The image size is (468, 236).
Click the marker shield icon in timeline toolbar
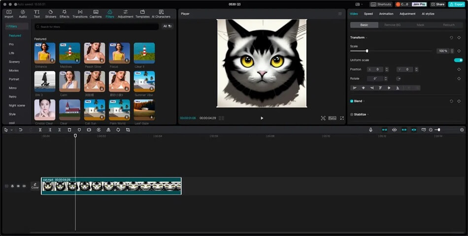tap(79, 130)
